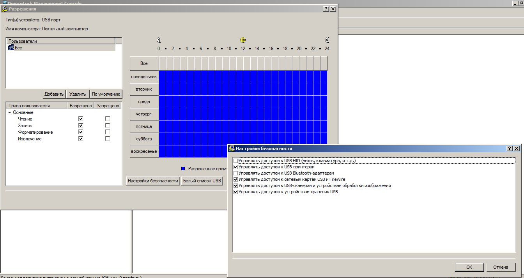Click the 'Все' row header in the schedule
This screenshot has width=524, height=278.
pyautogui.click(x=144, y=63)
